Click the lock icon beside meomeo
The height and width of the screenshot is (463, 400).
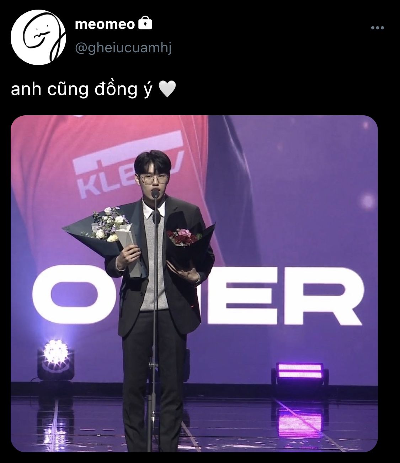point(145,23)
